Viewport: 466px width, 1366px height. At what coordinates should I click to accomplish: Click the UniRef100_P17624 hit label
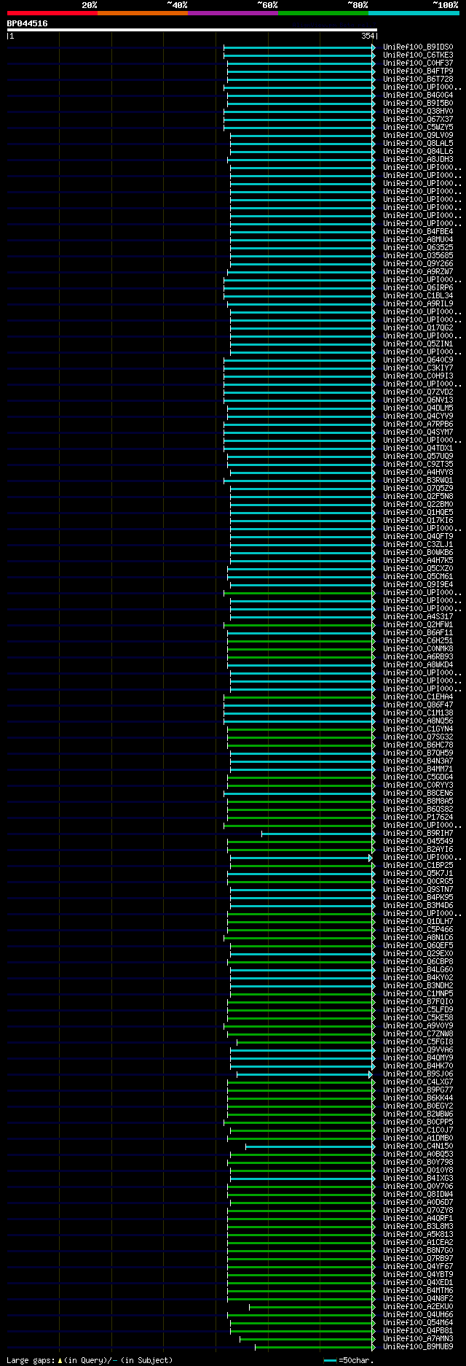coord(418,818)
